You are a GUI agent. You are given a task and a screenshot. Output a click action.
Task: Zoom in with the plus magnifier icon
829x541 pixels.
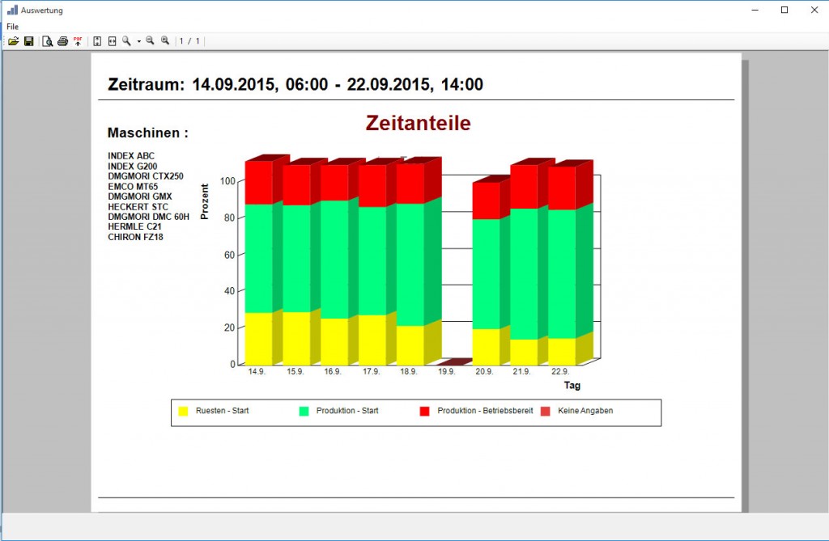tap(165, 41)
